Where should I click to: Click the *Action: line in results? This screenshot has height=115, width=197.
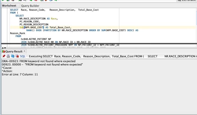(7, 71)
